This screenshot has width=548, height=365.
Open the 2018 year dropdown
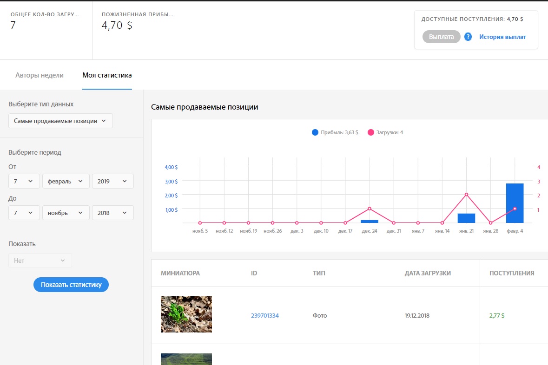tap(112, 213)
